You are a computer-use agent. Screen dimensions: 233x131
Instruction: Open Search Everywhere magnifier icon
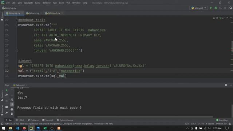tap(230, 8)
